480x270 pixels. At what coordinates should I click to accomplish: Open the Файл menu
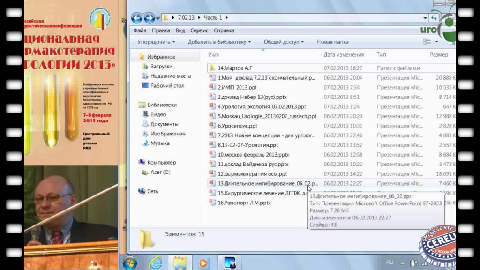click(x=139, y=30)
